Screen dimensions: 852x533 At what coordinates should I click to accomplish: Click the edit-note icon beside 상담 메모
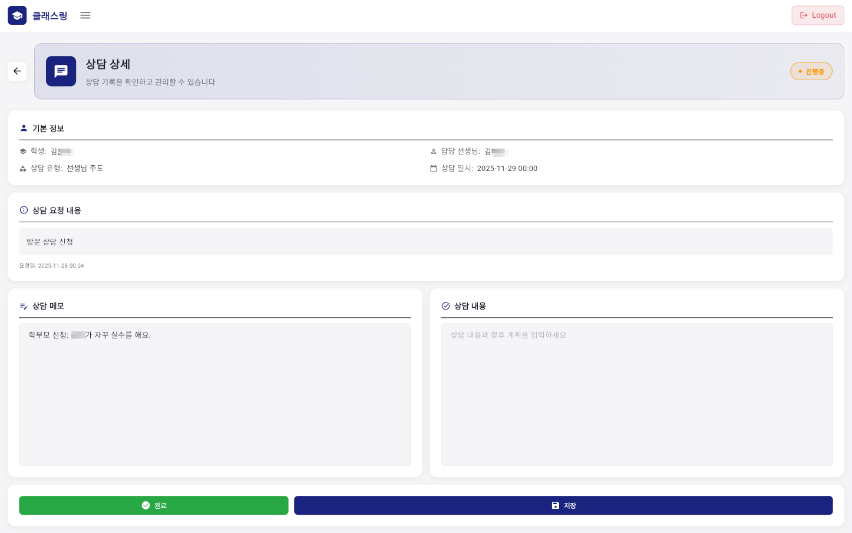(x=24, y=306)
